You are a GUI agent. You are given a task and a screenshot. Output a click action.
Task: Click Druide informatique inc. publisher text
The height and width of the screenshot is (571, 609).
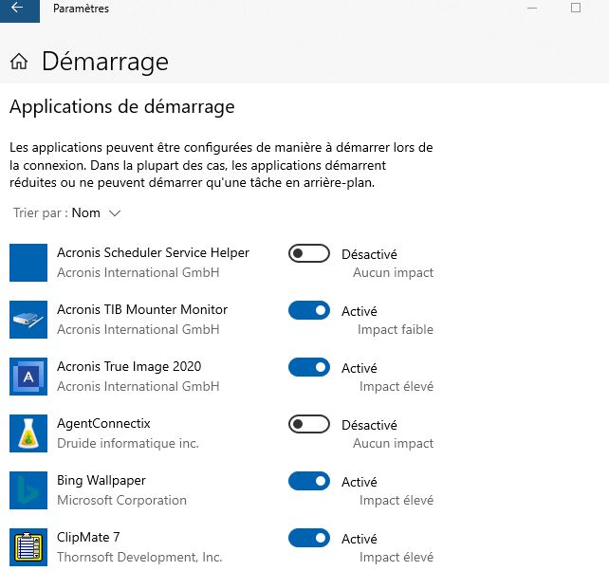point(128,443)
